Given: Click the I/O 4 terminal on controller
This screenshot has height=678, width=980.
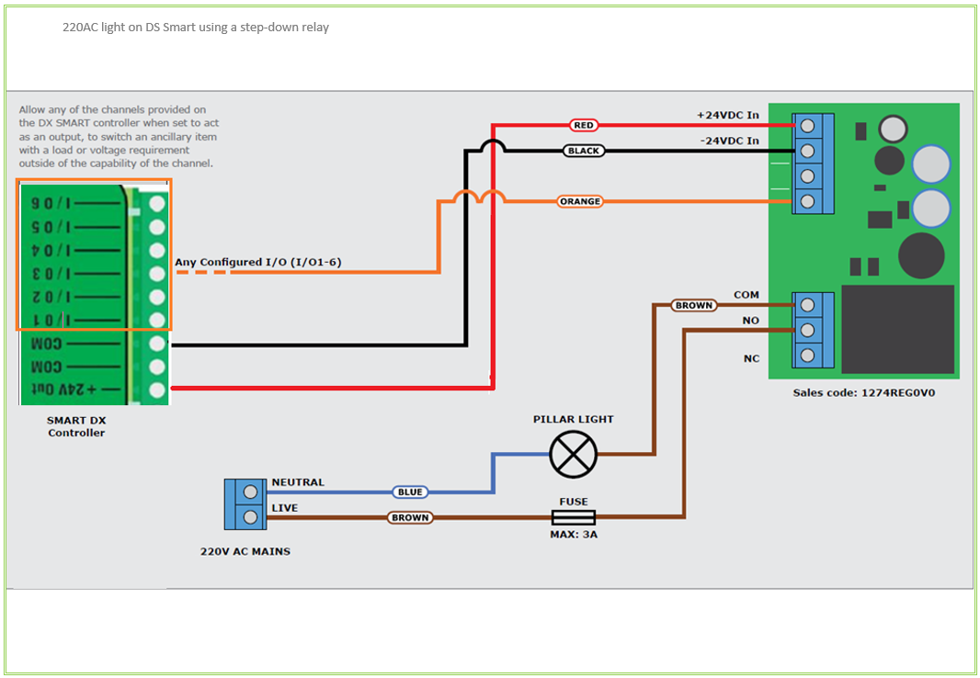Looking at the screenshot, I should [x=157, y=251].
